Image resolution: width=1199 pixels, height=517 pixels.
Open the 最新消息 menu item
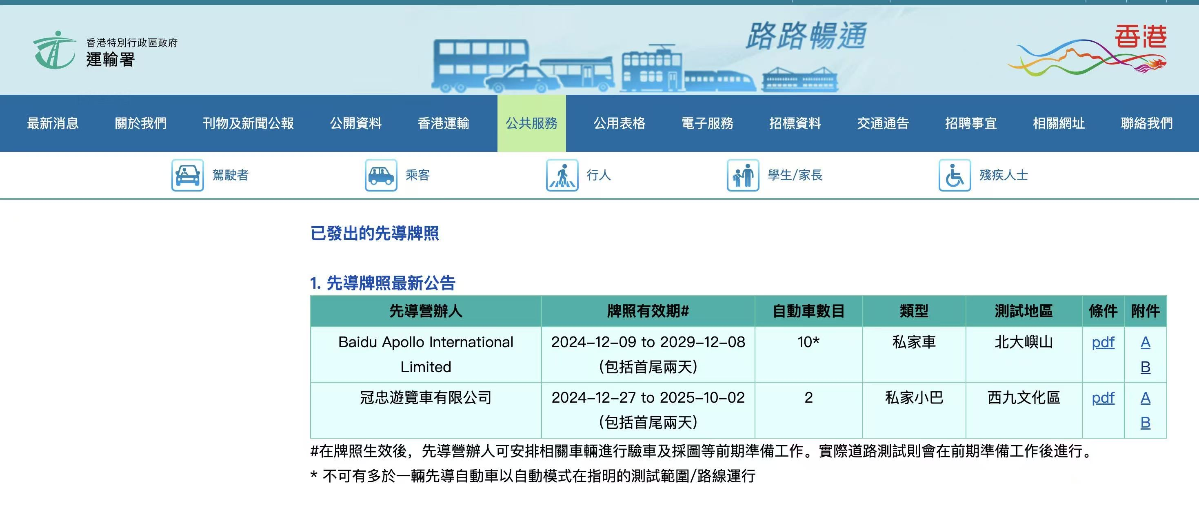click(53, 123)
